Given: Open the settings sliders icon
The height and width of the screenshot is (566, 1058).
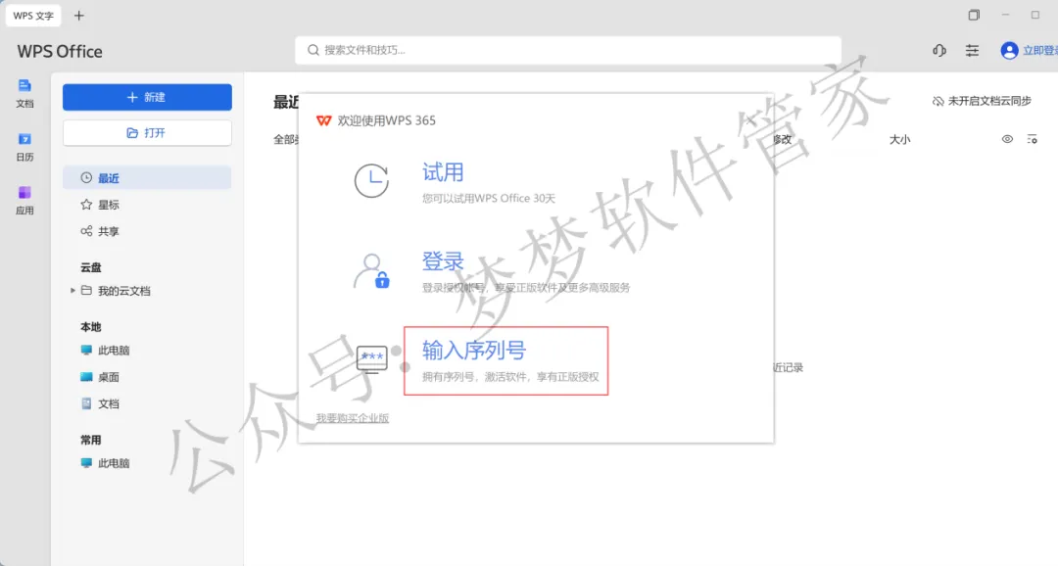Looking at the screenshot, I should [x=973, y=51].
